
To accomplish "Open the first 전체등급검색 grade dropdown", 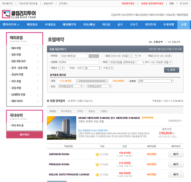I will 70,86.
